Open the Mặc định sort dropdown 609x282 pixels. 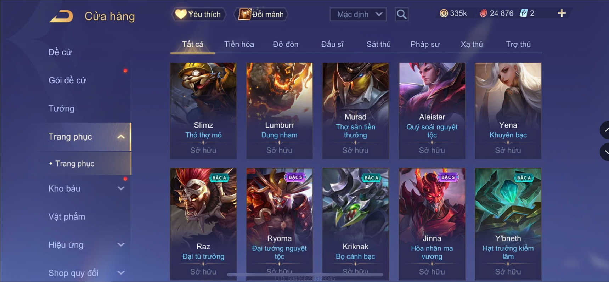358,15
